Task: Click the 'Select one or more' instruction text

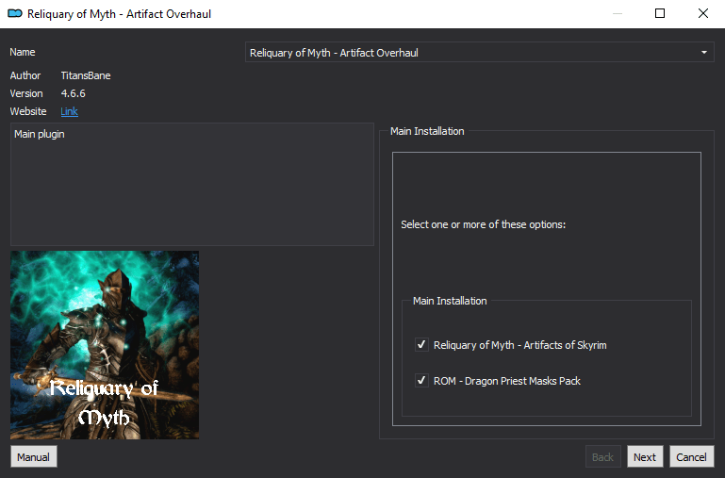Action: click(x=483, y=225)
